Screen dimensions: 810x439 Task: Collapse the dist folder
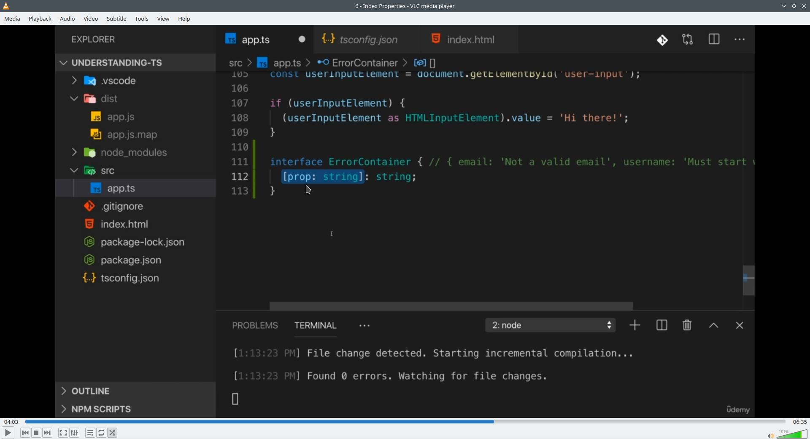coord(135,99)
